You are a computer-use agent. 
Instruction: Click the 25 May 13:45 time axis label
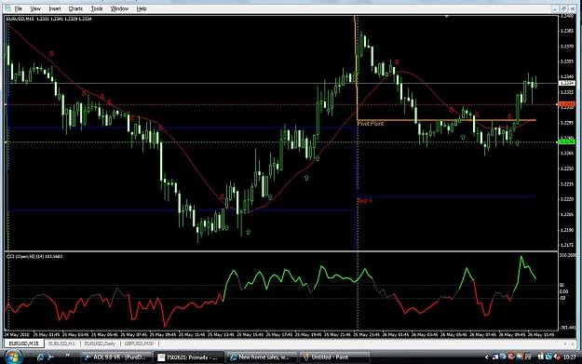point(221,335)
